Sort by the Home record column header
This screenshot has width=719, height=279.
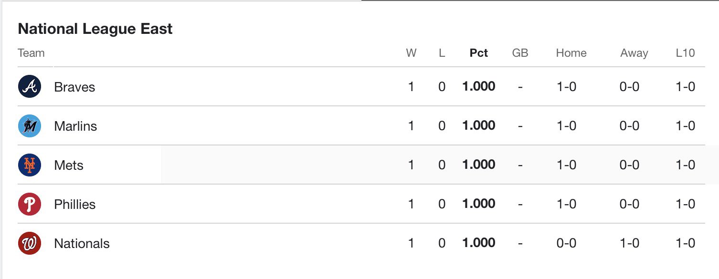pos(571,53)
